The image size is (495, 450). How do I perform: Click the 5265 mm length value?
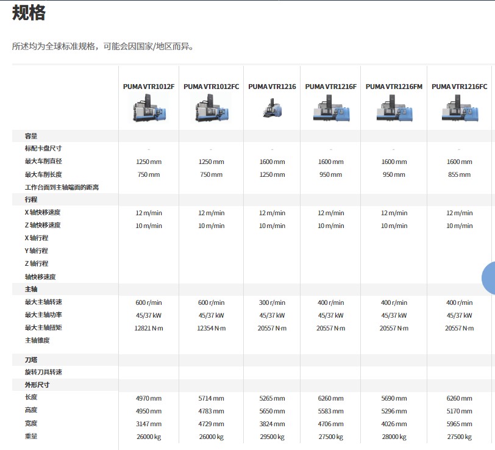click(272, 399)
